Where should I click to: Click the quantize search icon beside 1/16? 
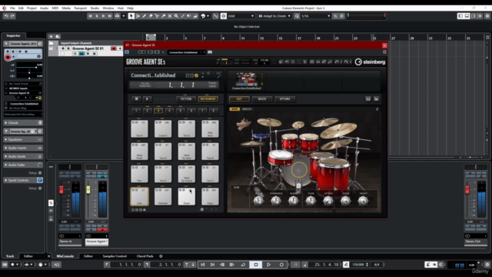pos(297,16)
